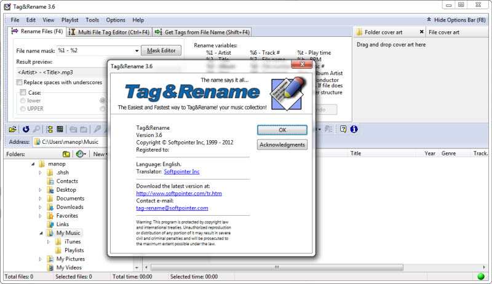Open the Tools menu

(92, 20)
